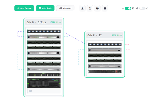Select the PDU power strip in Cab C

(x=105, y=72)
